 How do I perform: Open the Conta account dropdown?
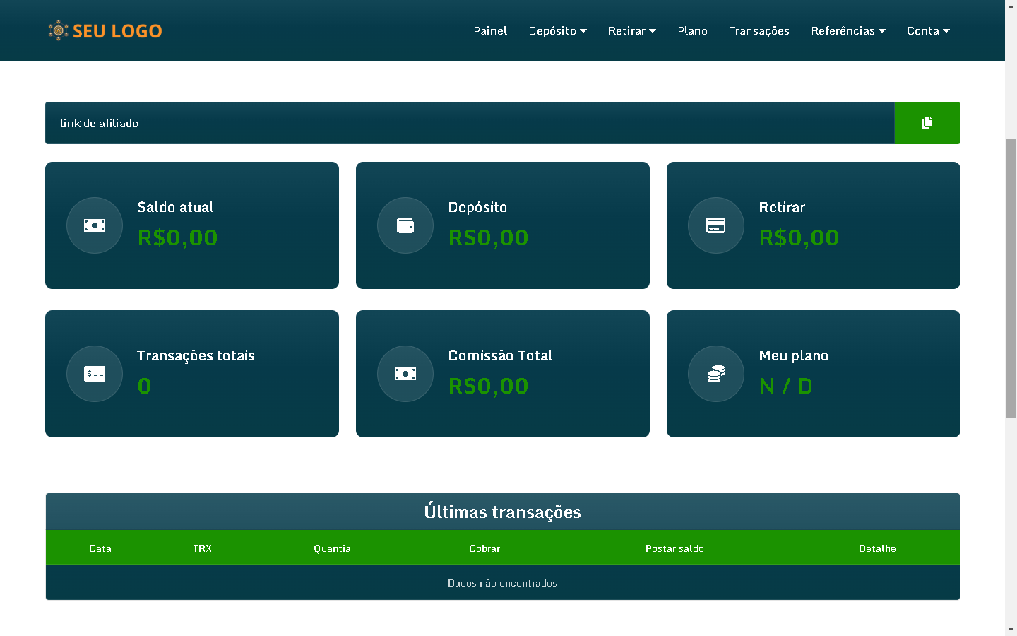928,31
